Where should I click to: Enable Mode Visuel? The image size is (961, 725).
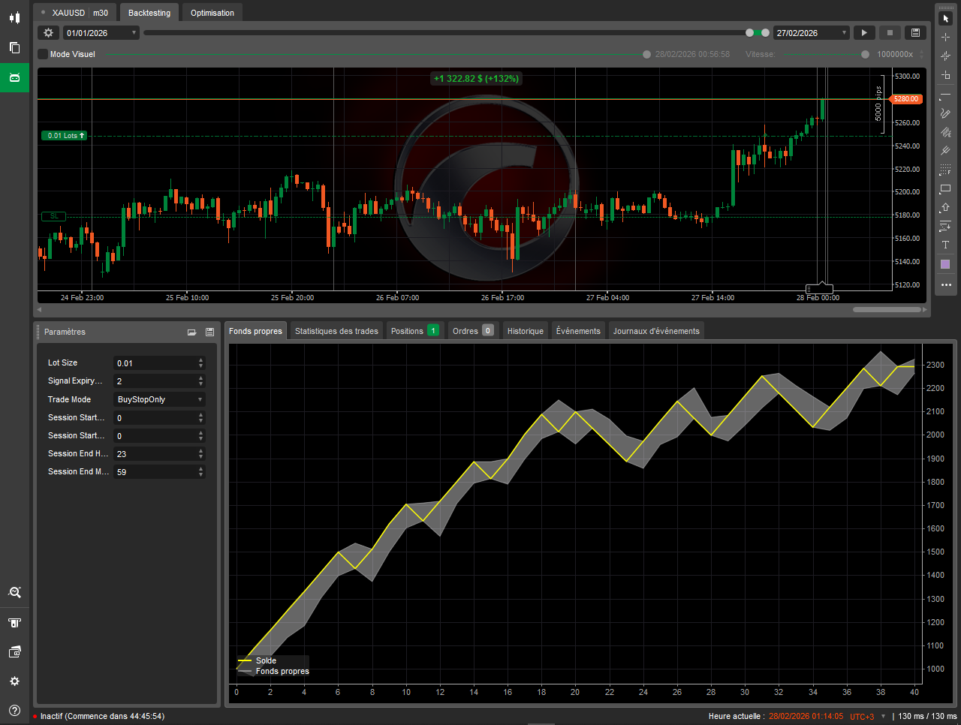(x=42, y=54)
